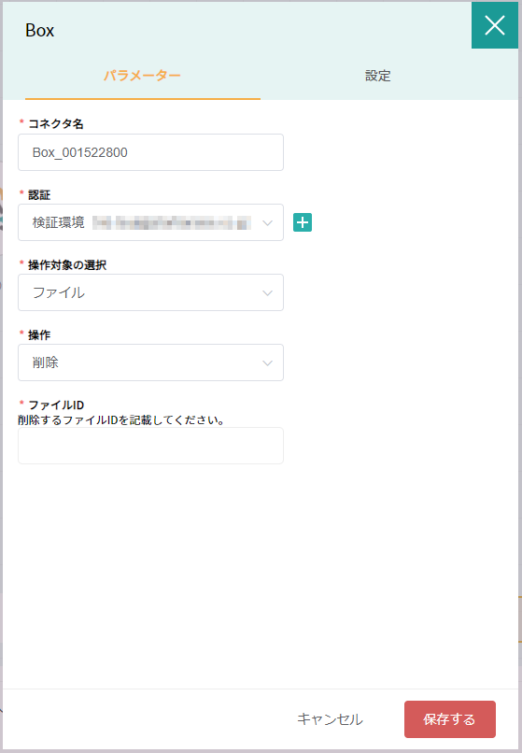Expand the 認証 dropdown chevron

pos(267,223)
